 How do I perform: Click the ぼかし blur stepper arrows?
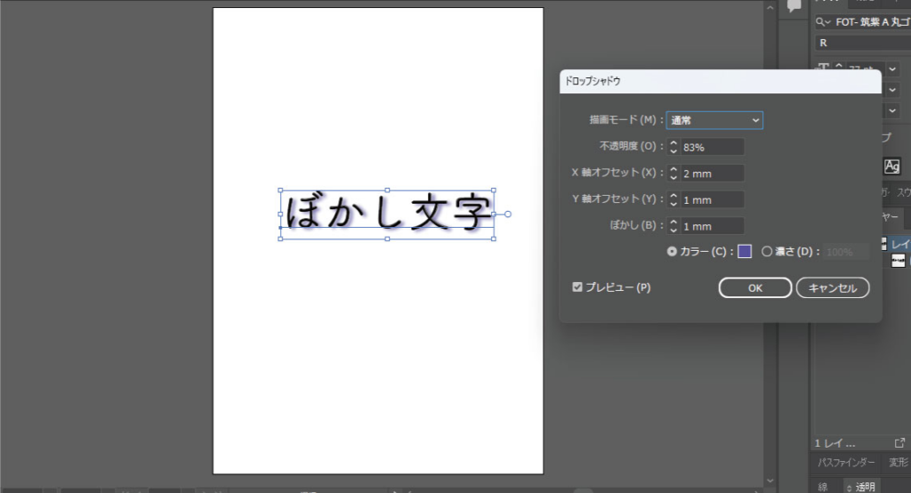[x=673, y=226]
